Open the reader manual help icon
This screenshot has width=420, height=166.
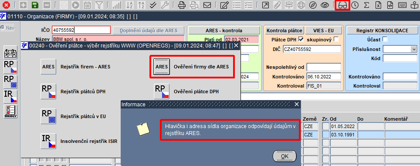[x=414, y=5]
